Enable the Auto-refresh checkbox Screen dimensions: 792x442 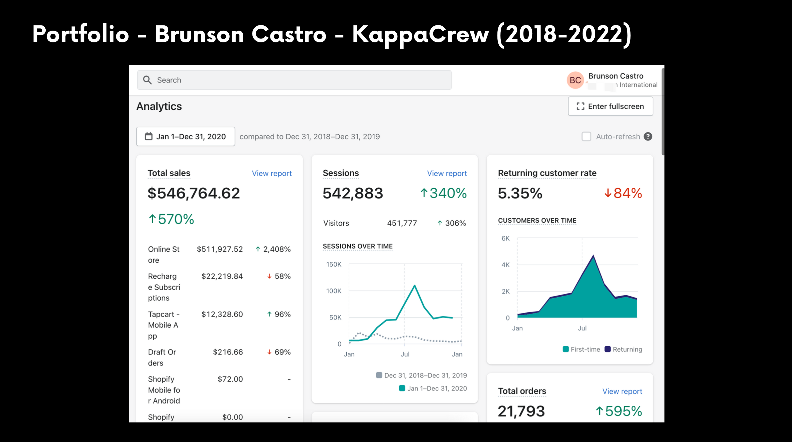tap(586, 137)
